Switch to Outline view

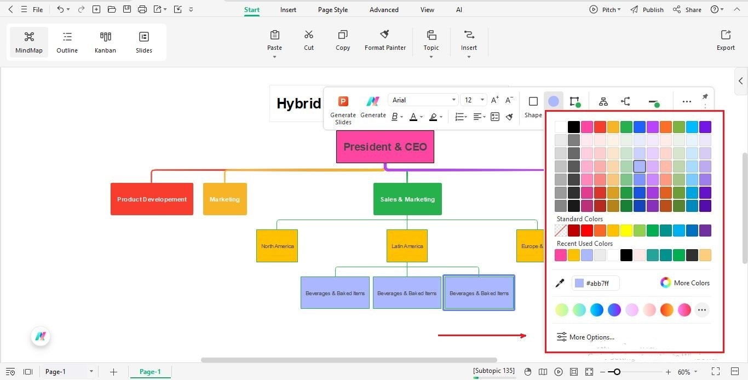tap(67, 43)
